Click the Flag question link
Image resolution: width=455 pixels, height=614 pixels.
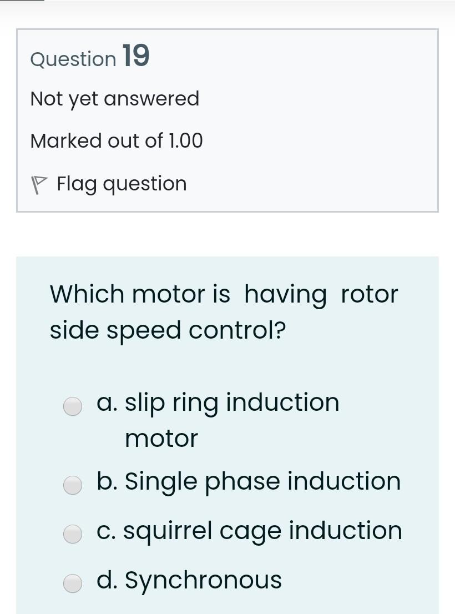121,183
